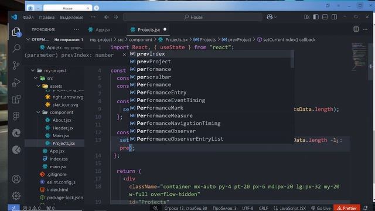Open the Search view in activity bar
Screen dimensions: 375x211
[x=16, y=48]
